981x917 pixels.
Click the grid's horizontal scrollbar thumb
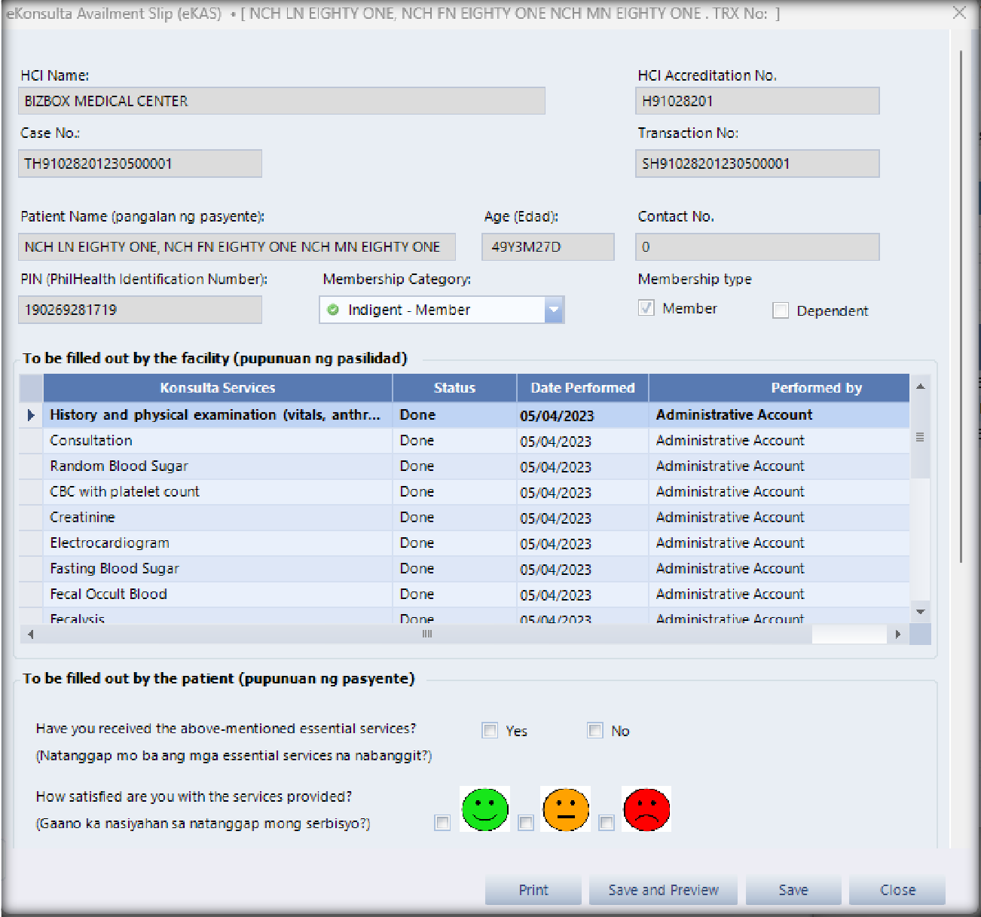click(426, 634)
